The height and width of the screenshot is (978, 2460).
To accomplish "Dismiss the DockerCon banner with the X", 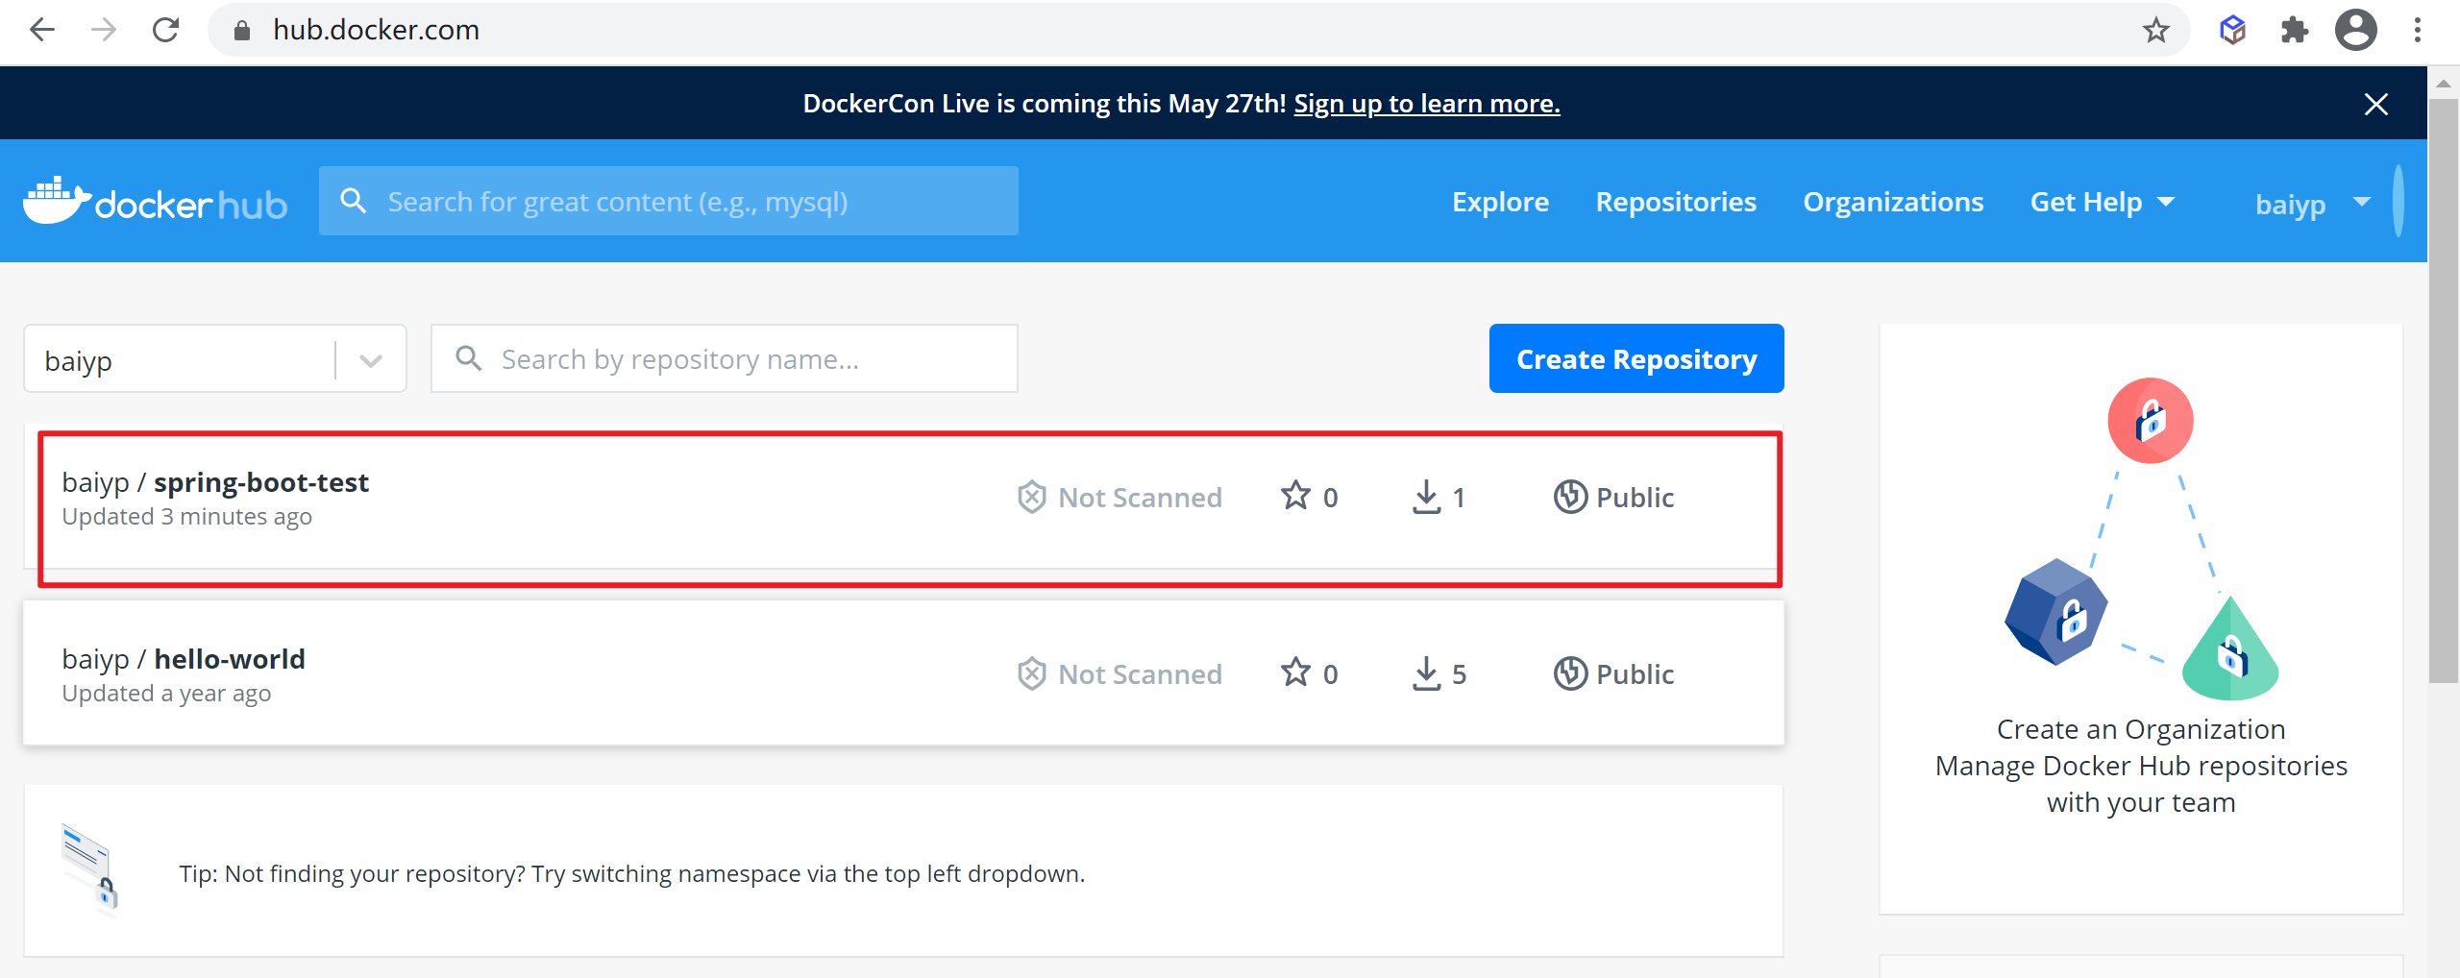I will [2375, 104].
